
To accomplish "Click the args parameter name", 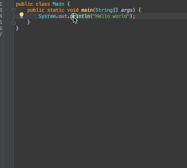I will [x=126, y=11].
